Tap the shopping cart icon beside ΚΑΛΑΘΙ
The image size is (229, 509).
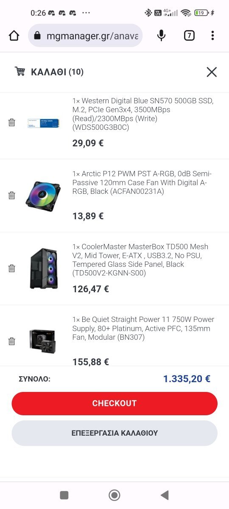pos(20,71)
